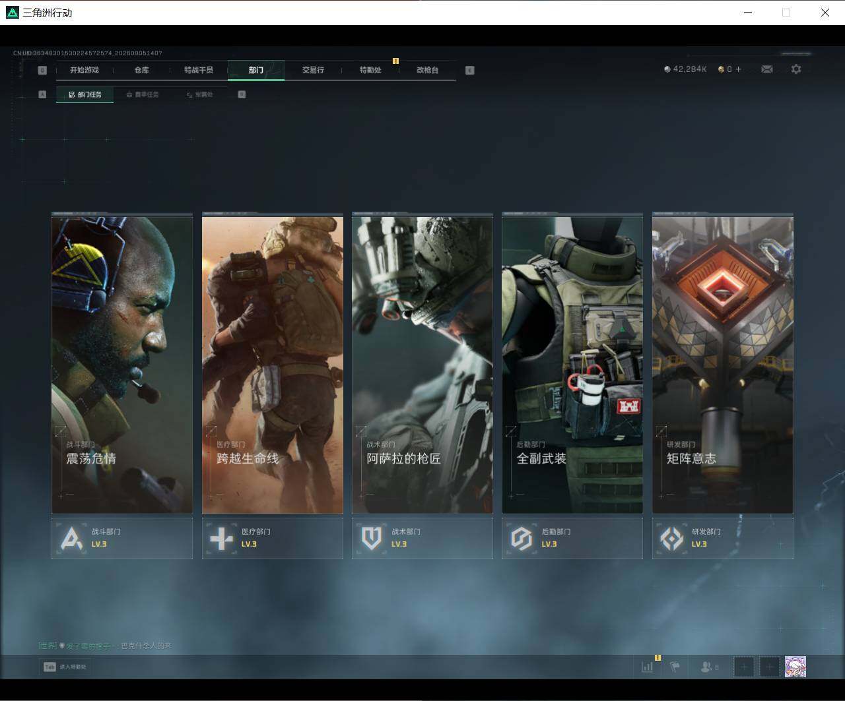The image size is (845, 701).
Task: Open the 改枪台 tab
Action: pos(427,70)
